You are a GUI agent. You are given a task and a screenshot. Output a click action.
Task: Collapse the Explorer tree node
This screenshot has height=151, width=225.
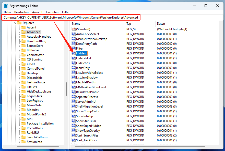point(15,23)
